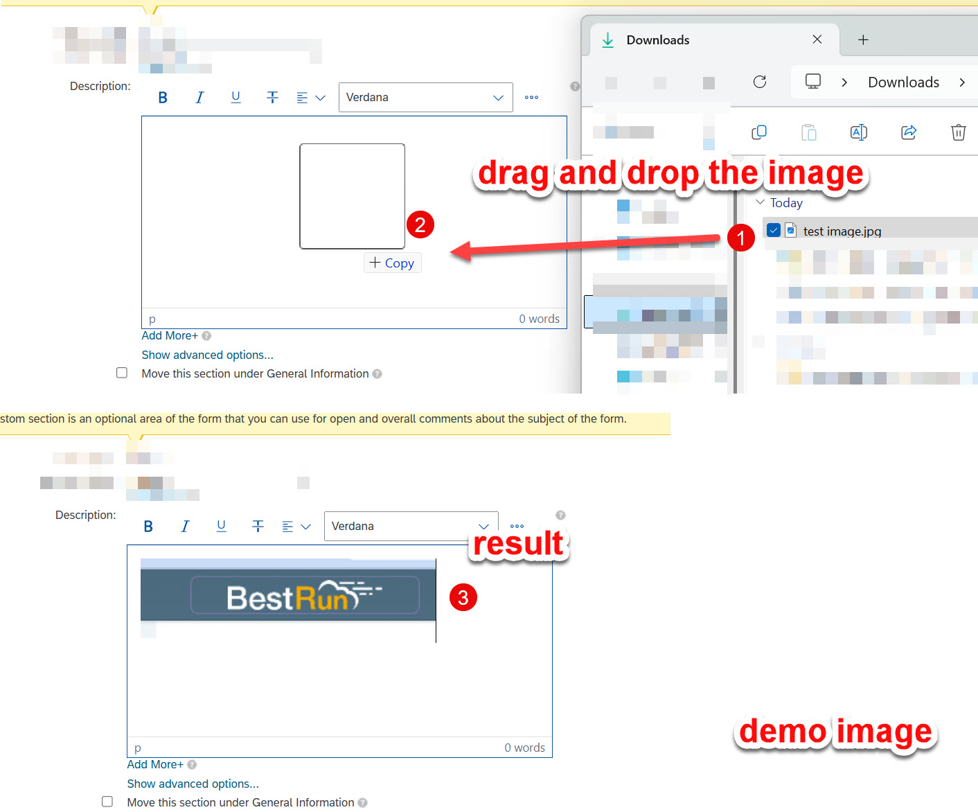
Task: Open more options ellipsis in lower editor toolbar
Action: tap(517, 527)
